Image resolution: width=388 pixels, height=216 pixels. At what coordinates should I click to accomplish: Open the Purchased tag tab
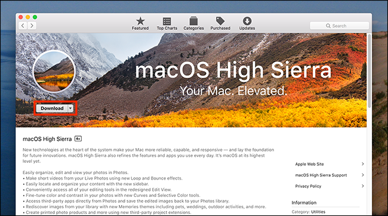click(x=220, y=24)
